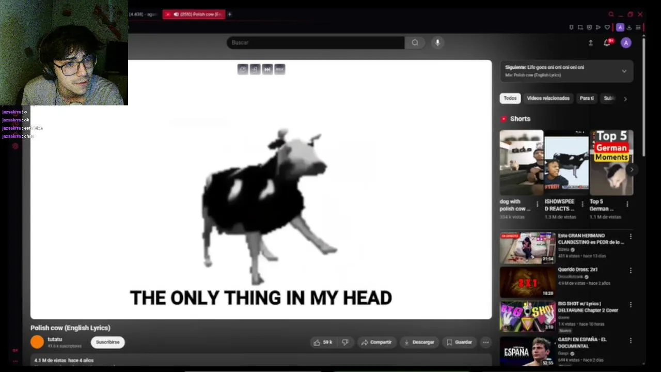Click the first overlay button above video
The width and height of the screenshot is (661, 372).
pos(243,69)
